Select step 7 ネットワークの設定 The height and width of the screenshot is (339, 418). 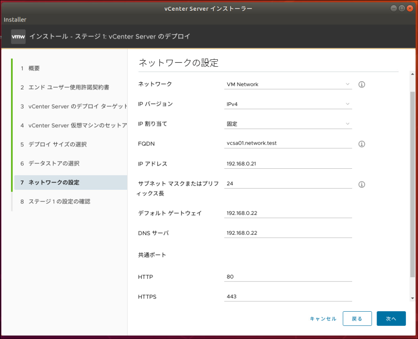71,182
